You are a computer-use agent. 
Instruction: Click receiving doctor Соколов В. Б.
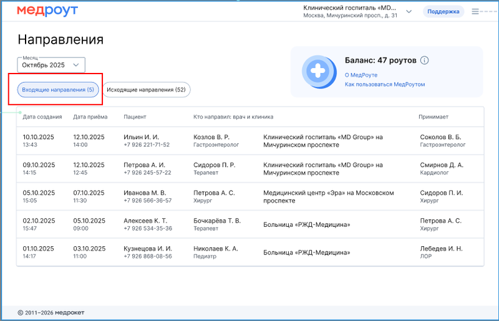[440, 137]
